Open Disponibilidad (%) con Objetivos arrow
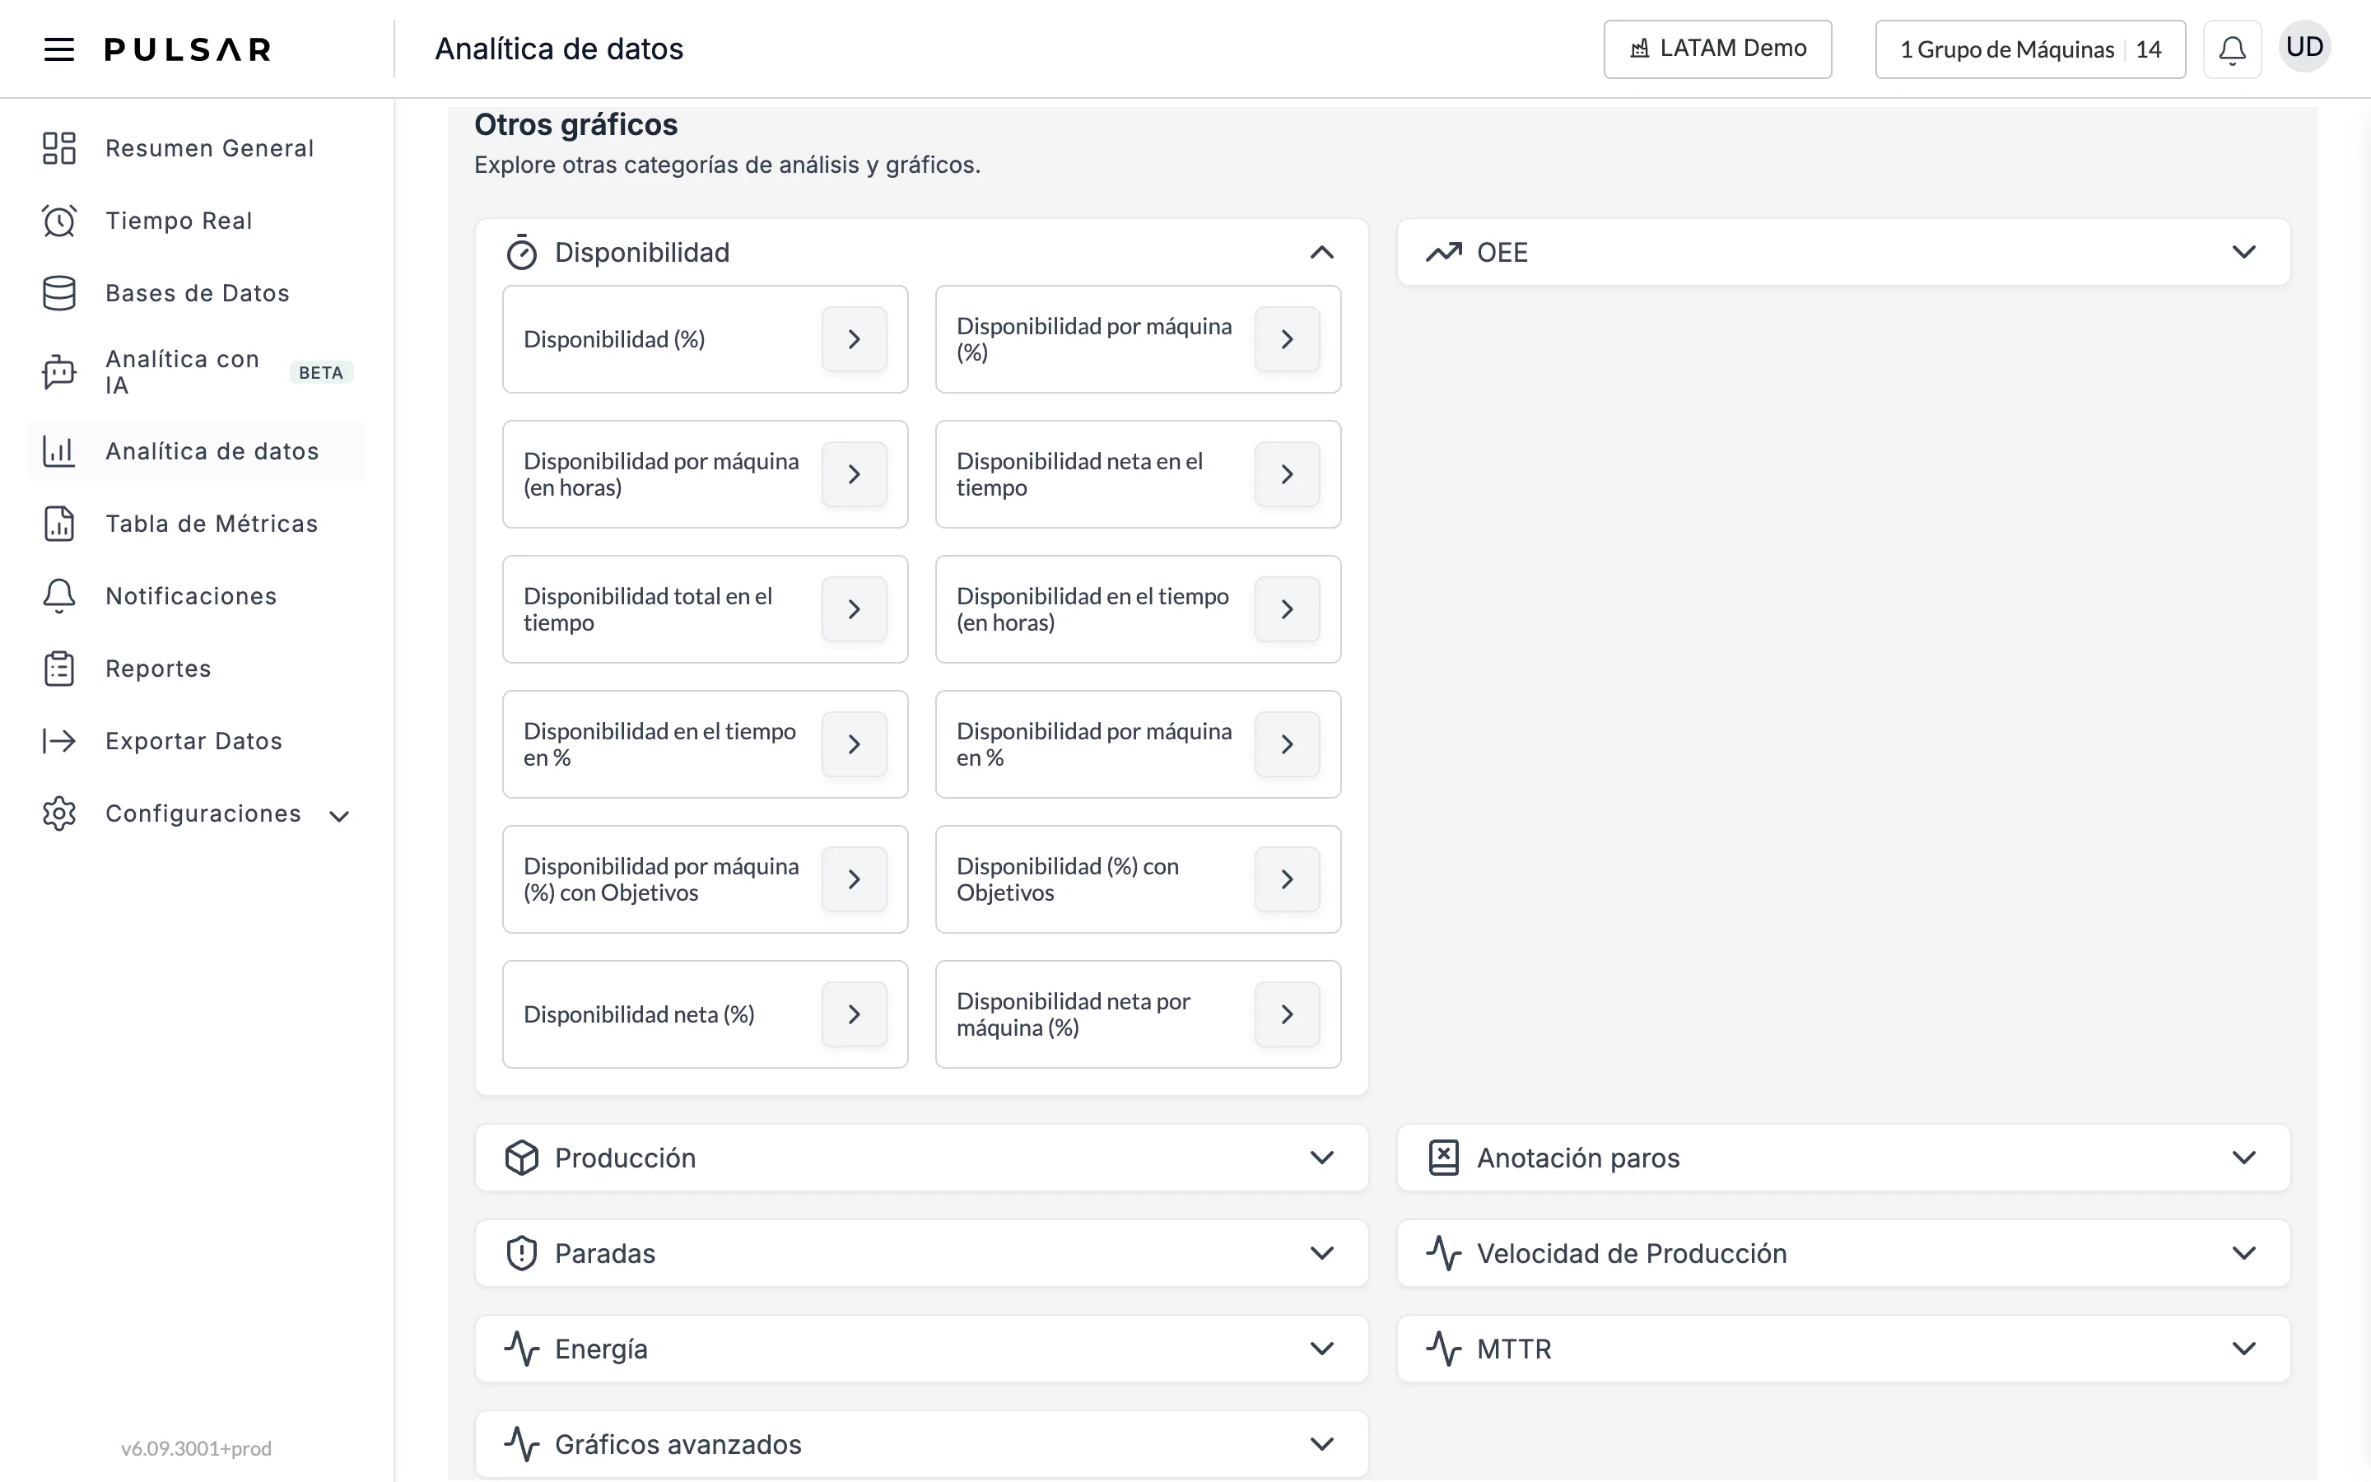 pos(1288,879)
